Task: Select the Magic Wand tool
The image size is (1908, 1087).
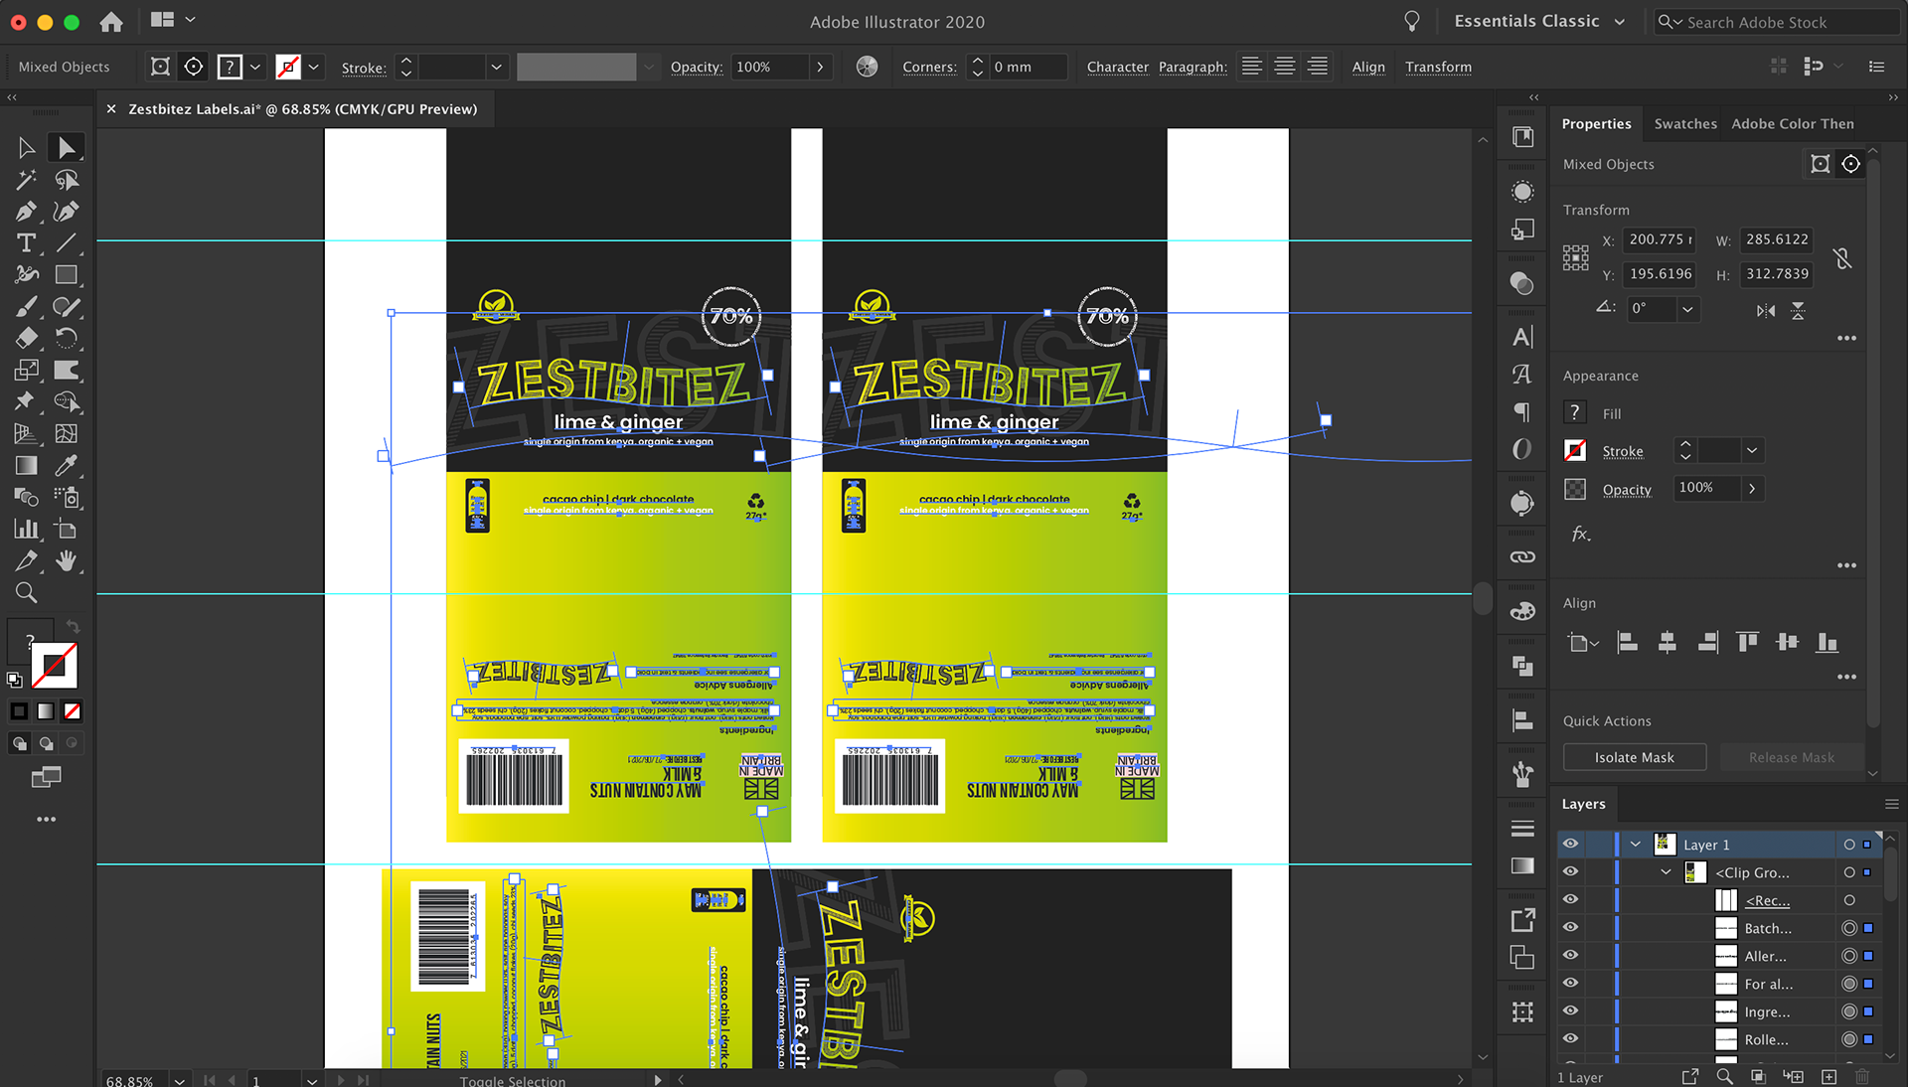Action: point(27,180)
